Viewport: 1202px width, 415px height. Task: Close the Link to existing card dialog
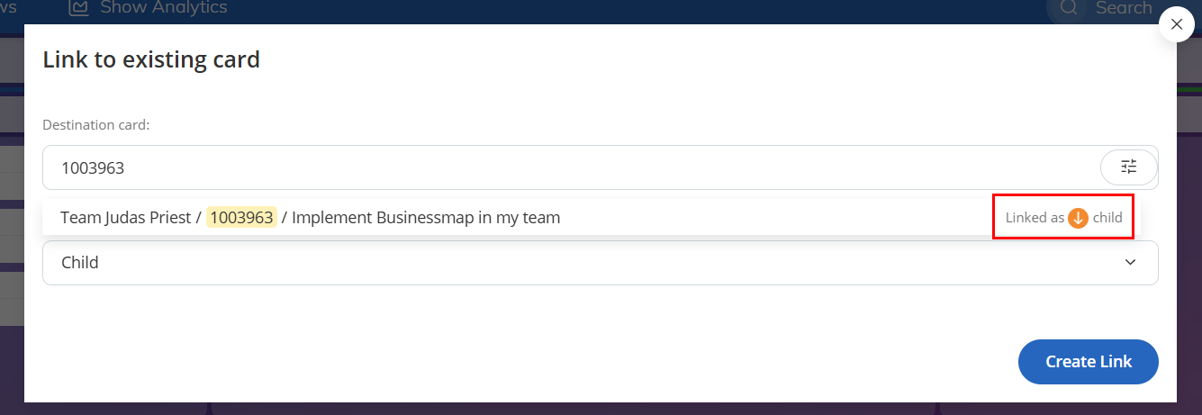tap(1176, 25)
